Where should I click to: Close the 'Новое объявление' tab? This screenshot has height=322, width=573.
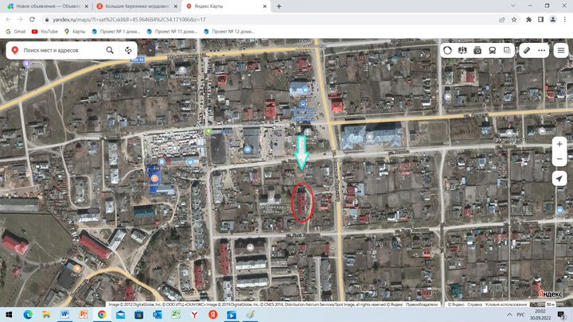tap(86, 6)
